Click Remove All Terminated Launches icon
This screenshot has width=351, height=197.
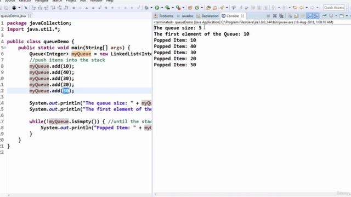[x=281, y=16]
